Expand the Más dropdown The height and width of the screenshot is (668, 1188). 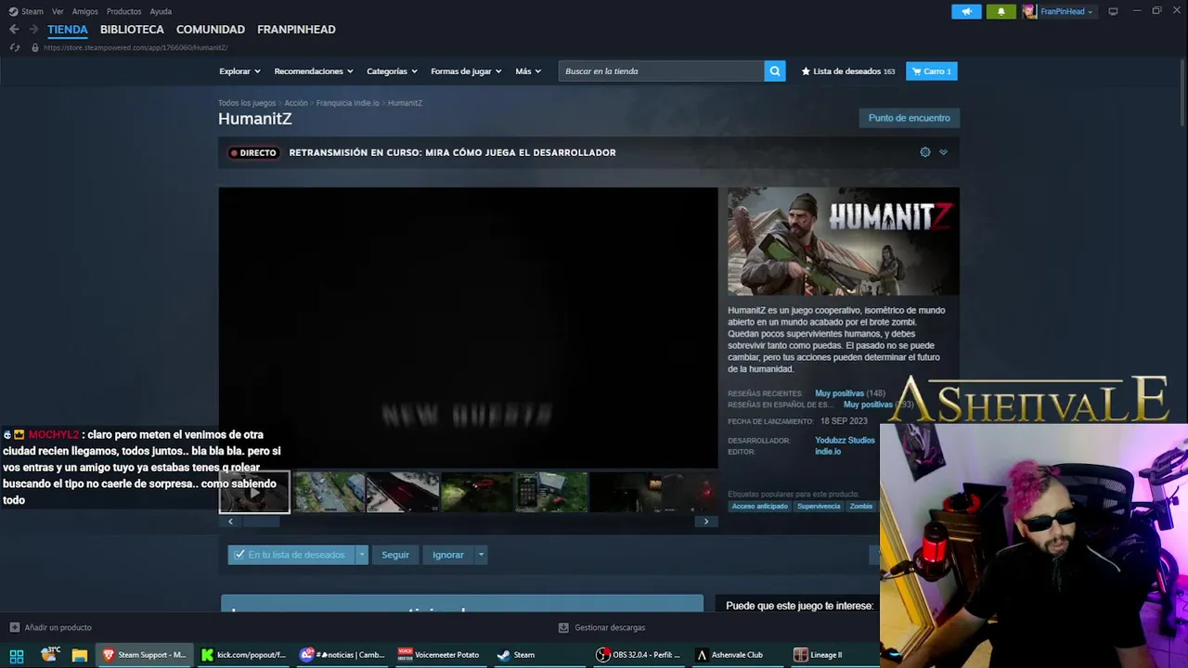point(528,71)
